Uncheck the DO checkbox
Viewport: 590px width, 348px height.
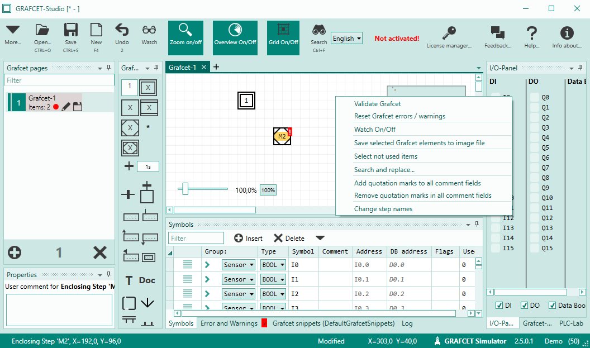pyautogui.click(x=524, y=304)
